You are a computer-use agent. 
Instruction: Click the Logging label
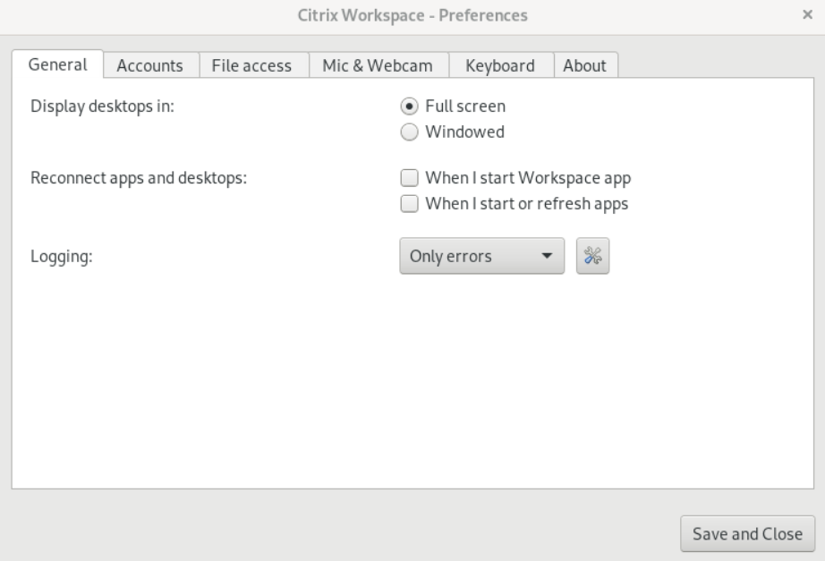click(62, 256)
